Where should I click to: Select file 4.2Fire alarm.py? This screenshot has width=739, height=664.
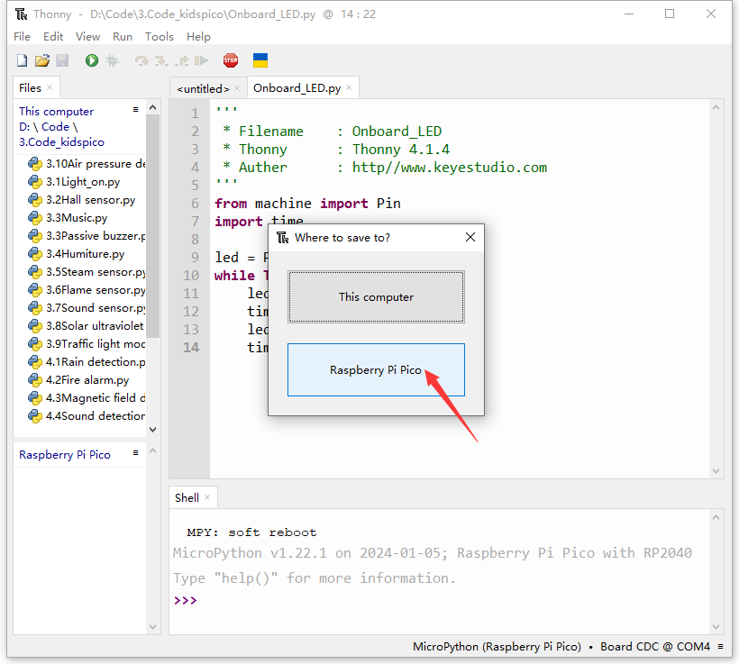coord(87,380)
